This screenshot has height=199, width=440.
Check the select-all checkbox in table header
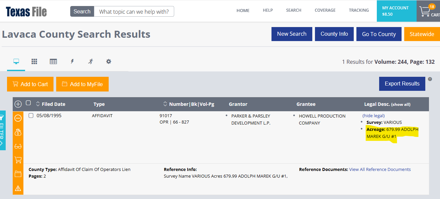(x=28, y=103)
